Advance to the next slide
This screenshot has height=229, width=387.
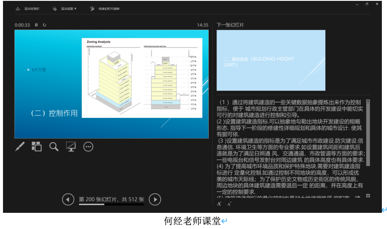155,199
